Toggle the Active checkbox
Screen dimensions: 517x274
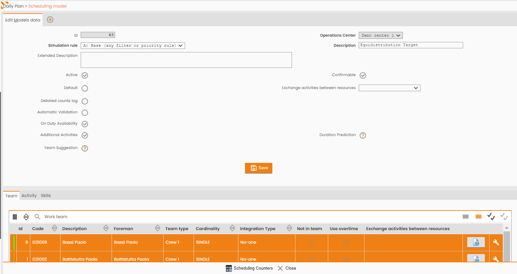[85, 75]
